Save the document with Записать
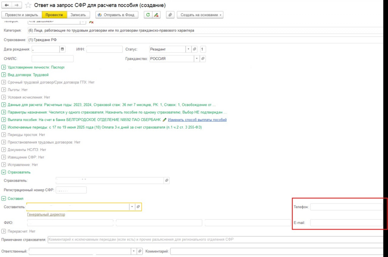The image size is (388, 257). pos(78,15)
